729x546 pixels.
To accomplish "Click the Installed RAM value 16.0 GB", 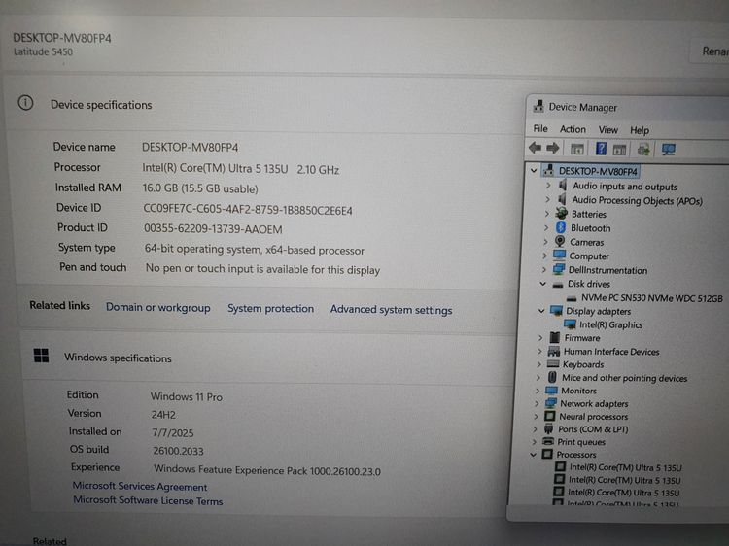I will 200,188.
